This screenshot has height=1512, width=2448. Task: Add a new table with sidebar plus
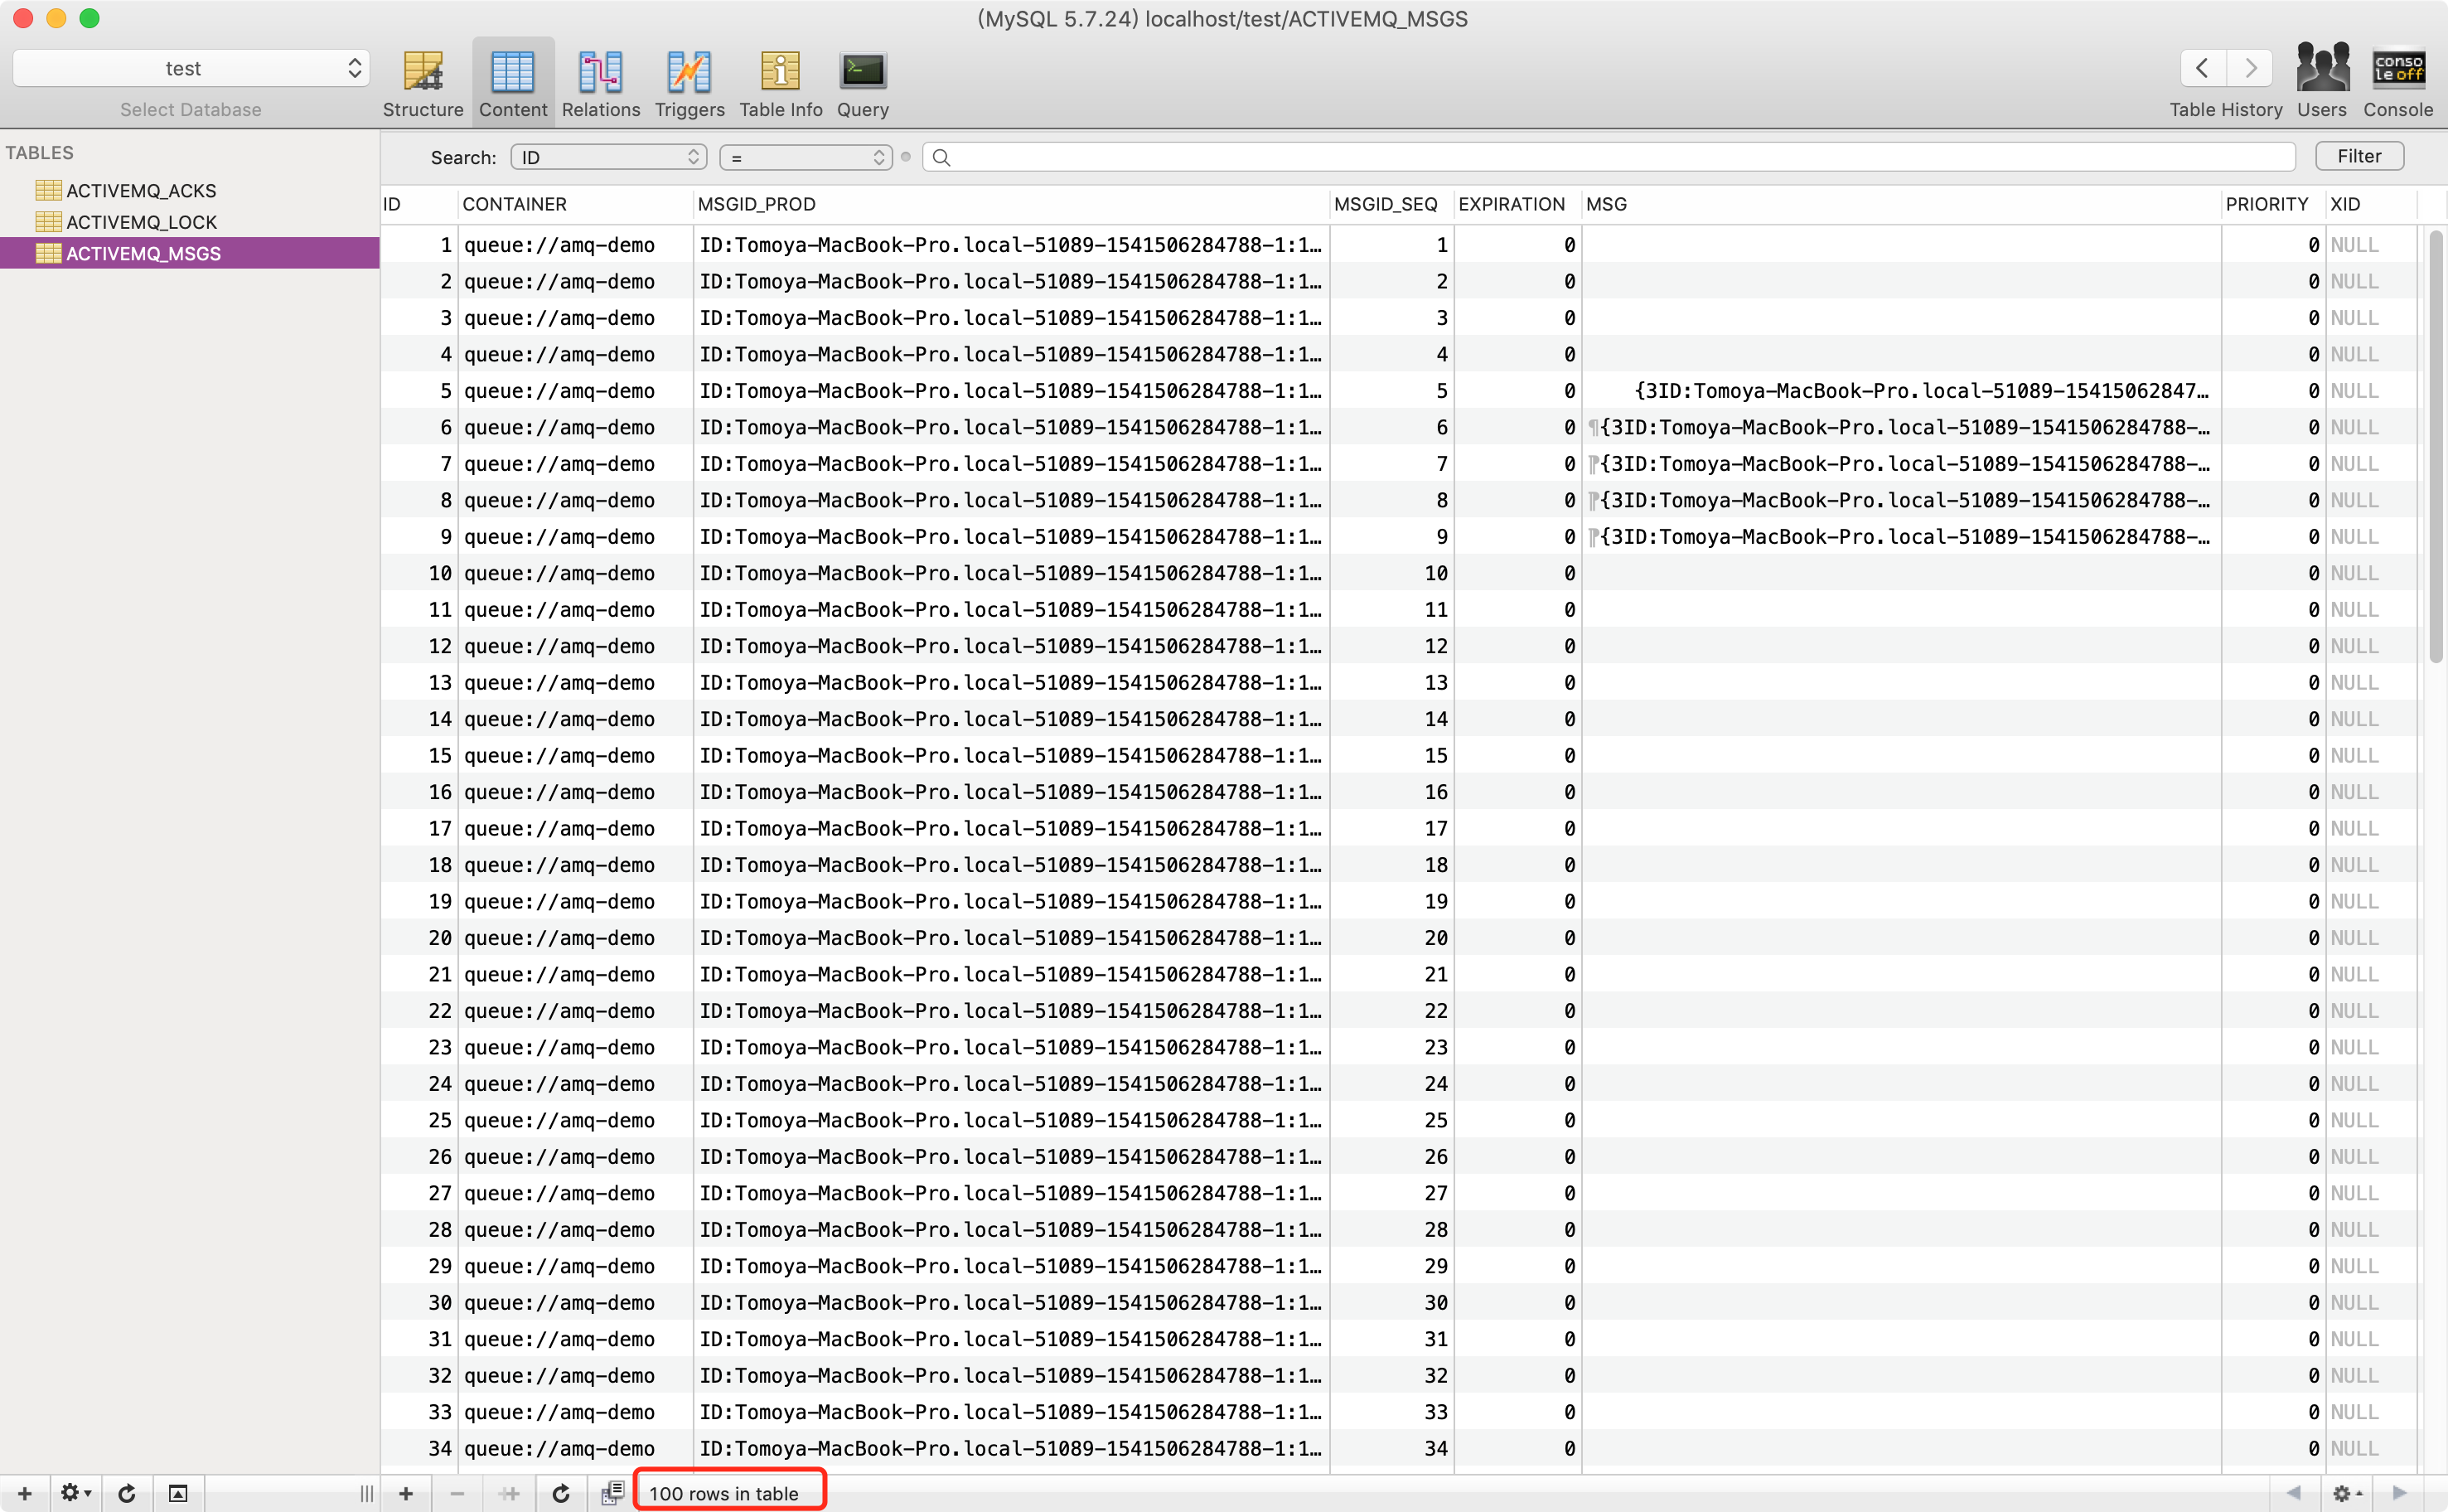click(x=25, y=1493)
